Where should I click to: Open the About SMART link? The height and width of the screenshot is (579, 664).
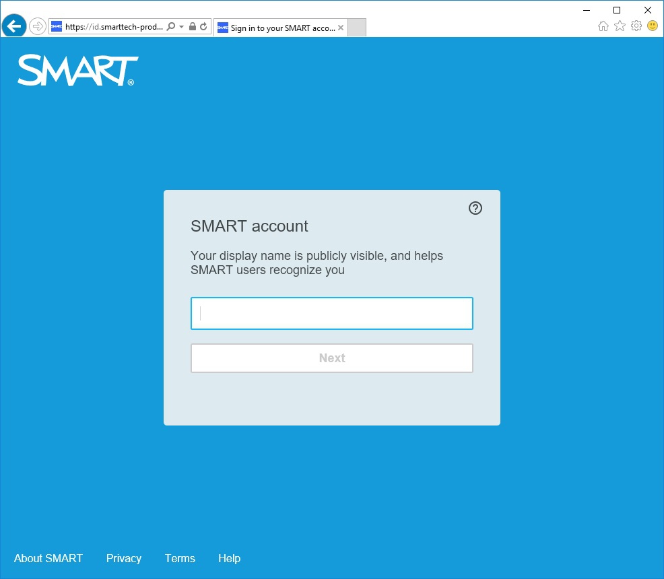click(x=48, y=558)
